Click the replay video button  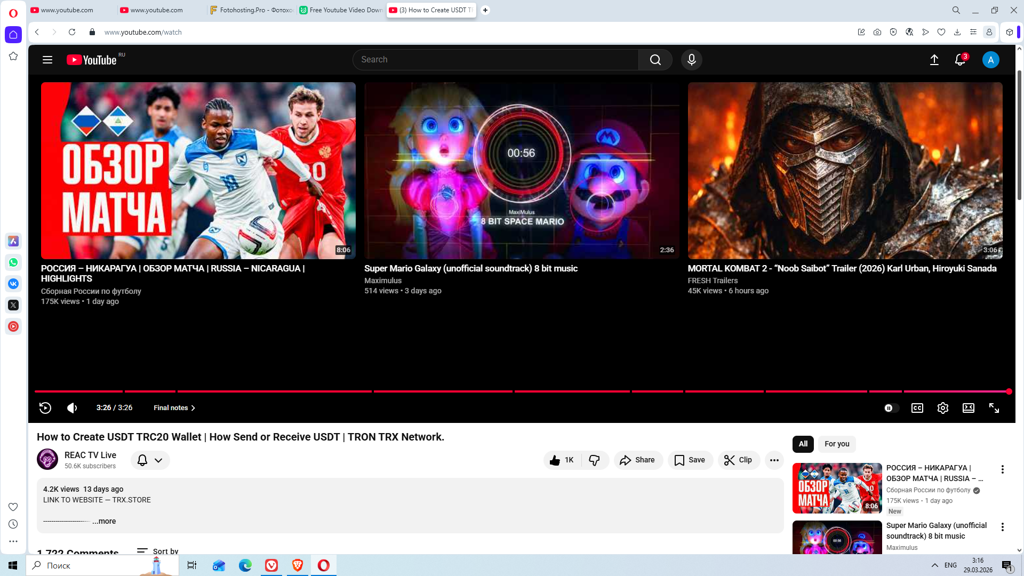pyautogui.click(x=45, y=408)
